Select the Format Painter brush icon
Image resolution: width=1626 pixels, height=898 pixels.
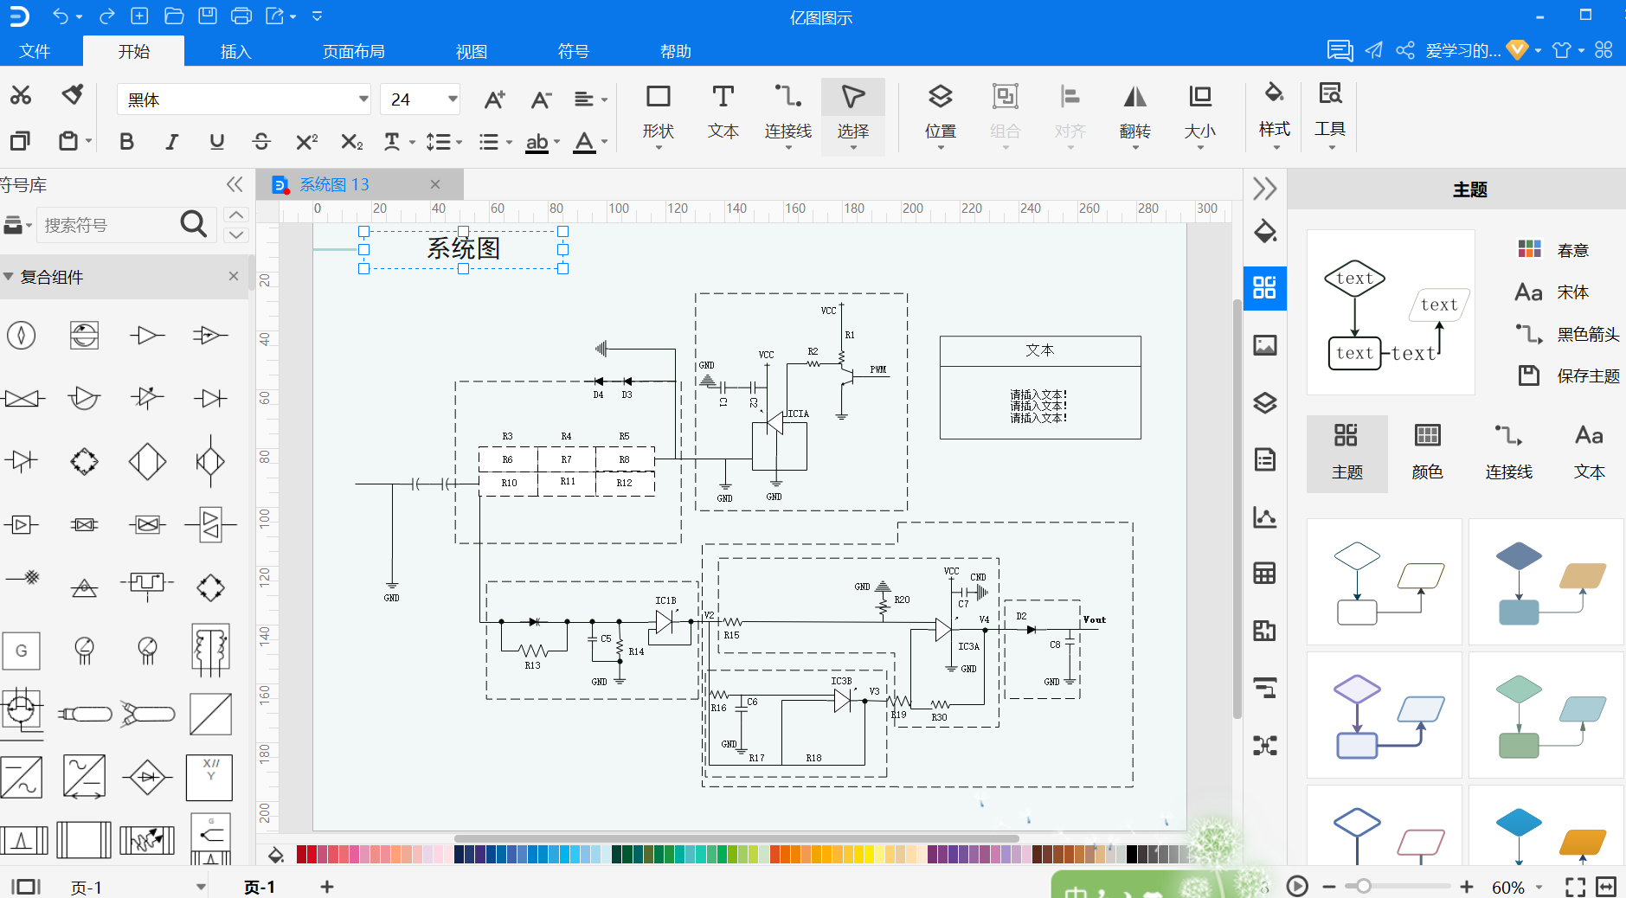tap(73, 94)
